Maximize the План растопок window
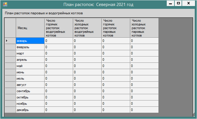Viewport: 197px width, 119px height. pyautogui.click(x=178, y=3)
